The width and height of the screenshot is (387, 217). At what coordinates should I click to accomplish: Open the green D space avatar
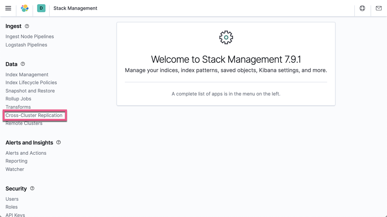tap(41, 8)
